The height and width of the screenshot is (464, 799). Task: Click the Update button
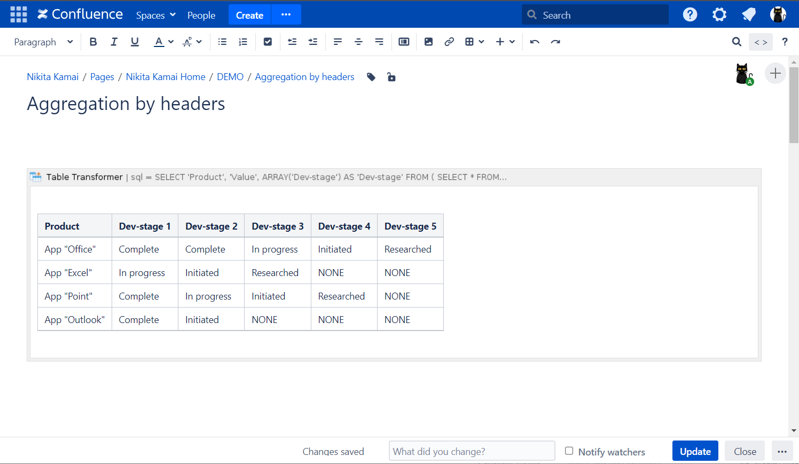coord(695,451)
